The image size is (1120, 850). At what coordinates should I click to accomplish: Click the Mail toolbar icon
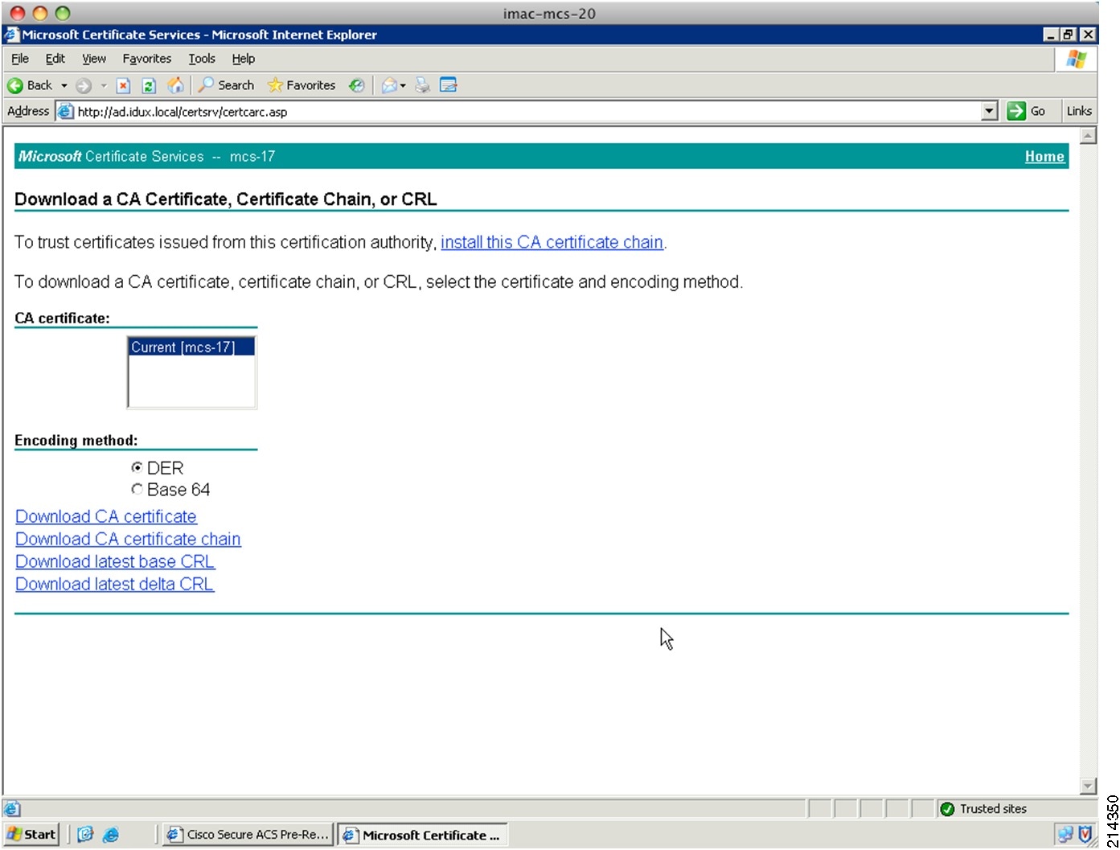[389, 85]
